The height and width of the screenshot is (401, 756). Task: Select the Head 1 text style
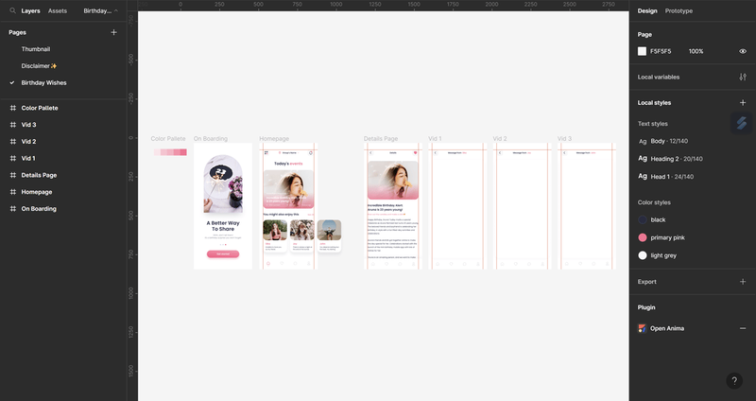tap(666, 177)
